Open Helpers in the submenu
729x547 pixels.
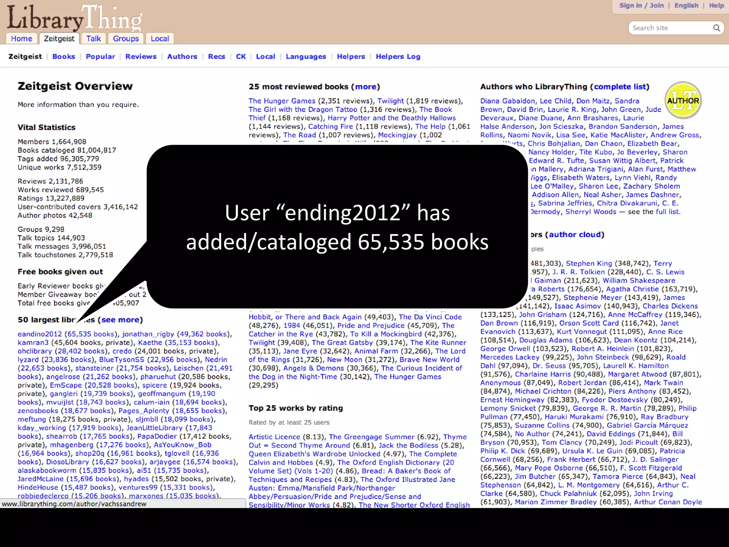point(351,56)
